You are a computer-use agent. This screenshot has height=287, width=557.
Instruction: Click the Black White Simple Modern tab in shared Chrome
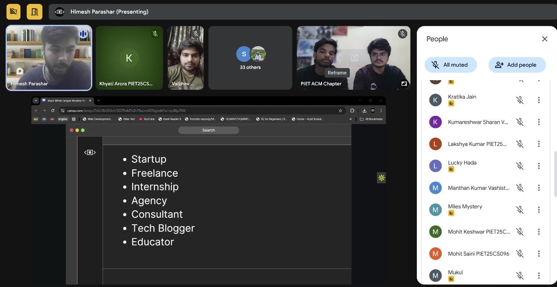[67, 101]
